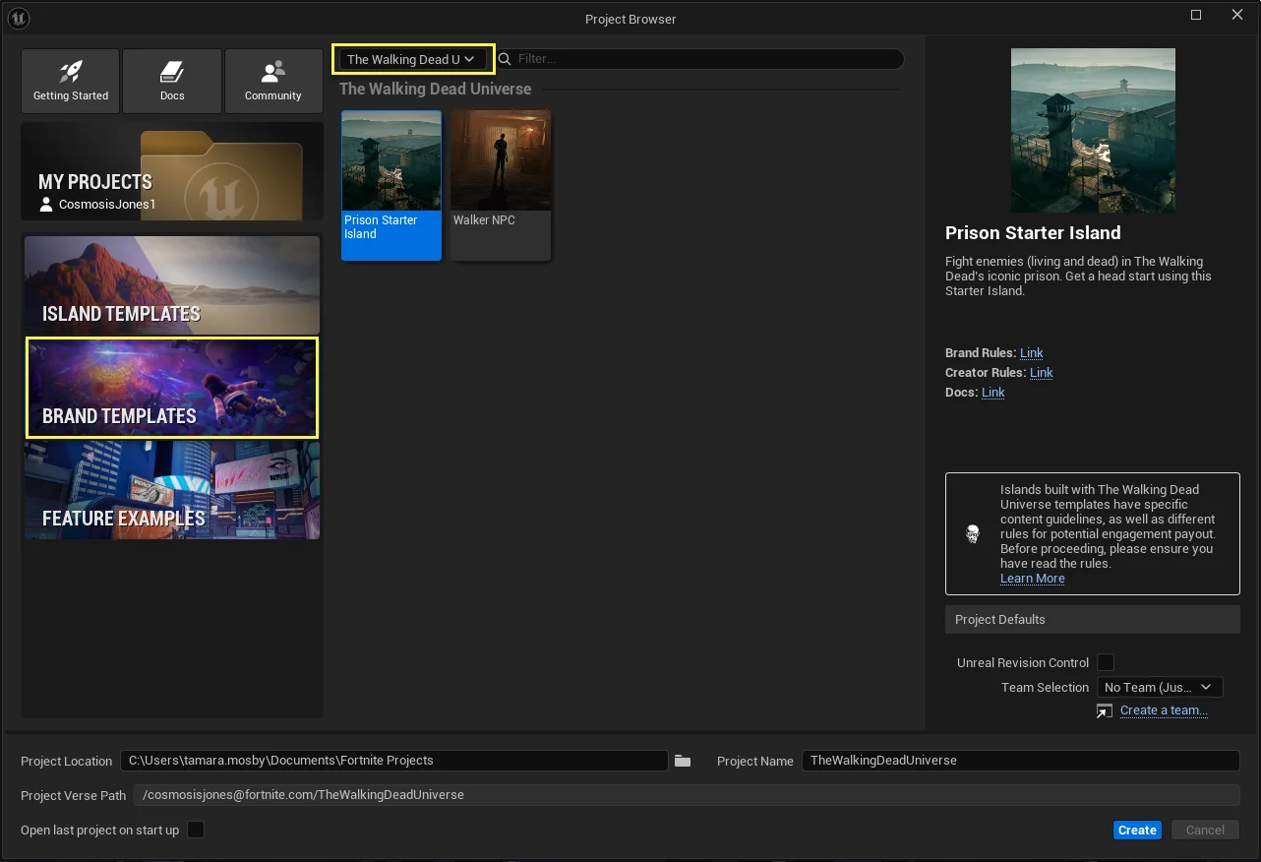Expand the Team Selection dropdown
Screen dimensions: 1261x862
coord(1160,687)
